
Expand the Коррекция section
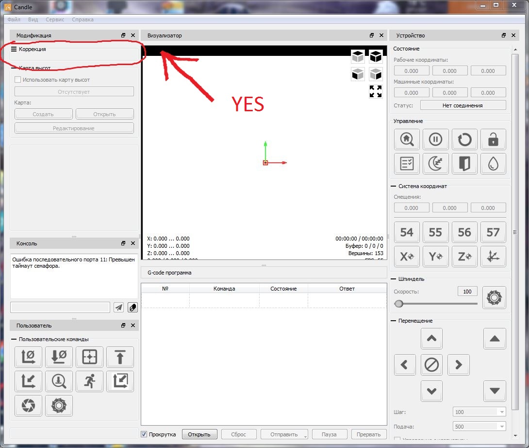click(14, 49)
